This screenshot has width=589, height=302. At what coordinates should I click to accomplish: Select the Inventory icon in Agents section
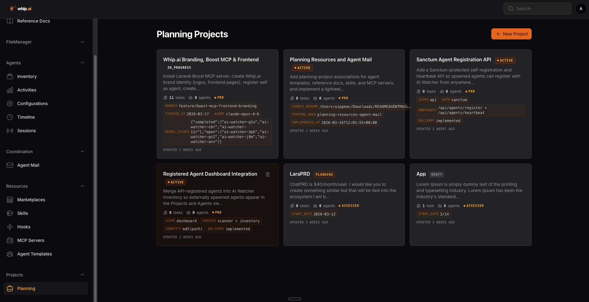coord(10,76)
